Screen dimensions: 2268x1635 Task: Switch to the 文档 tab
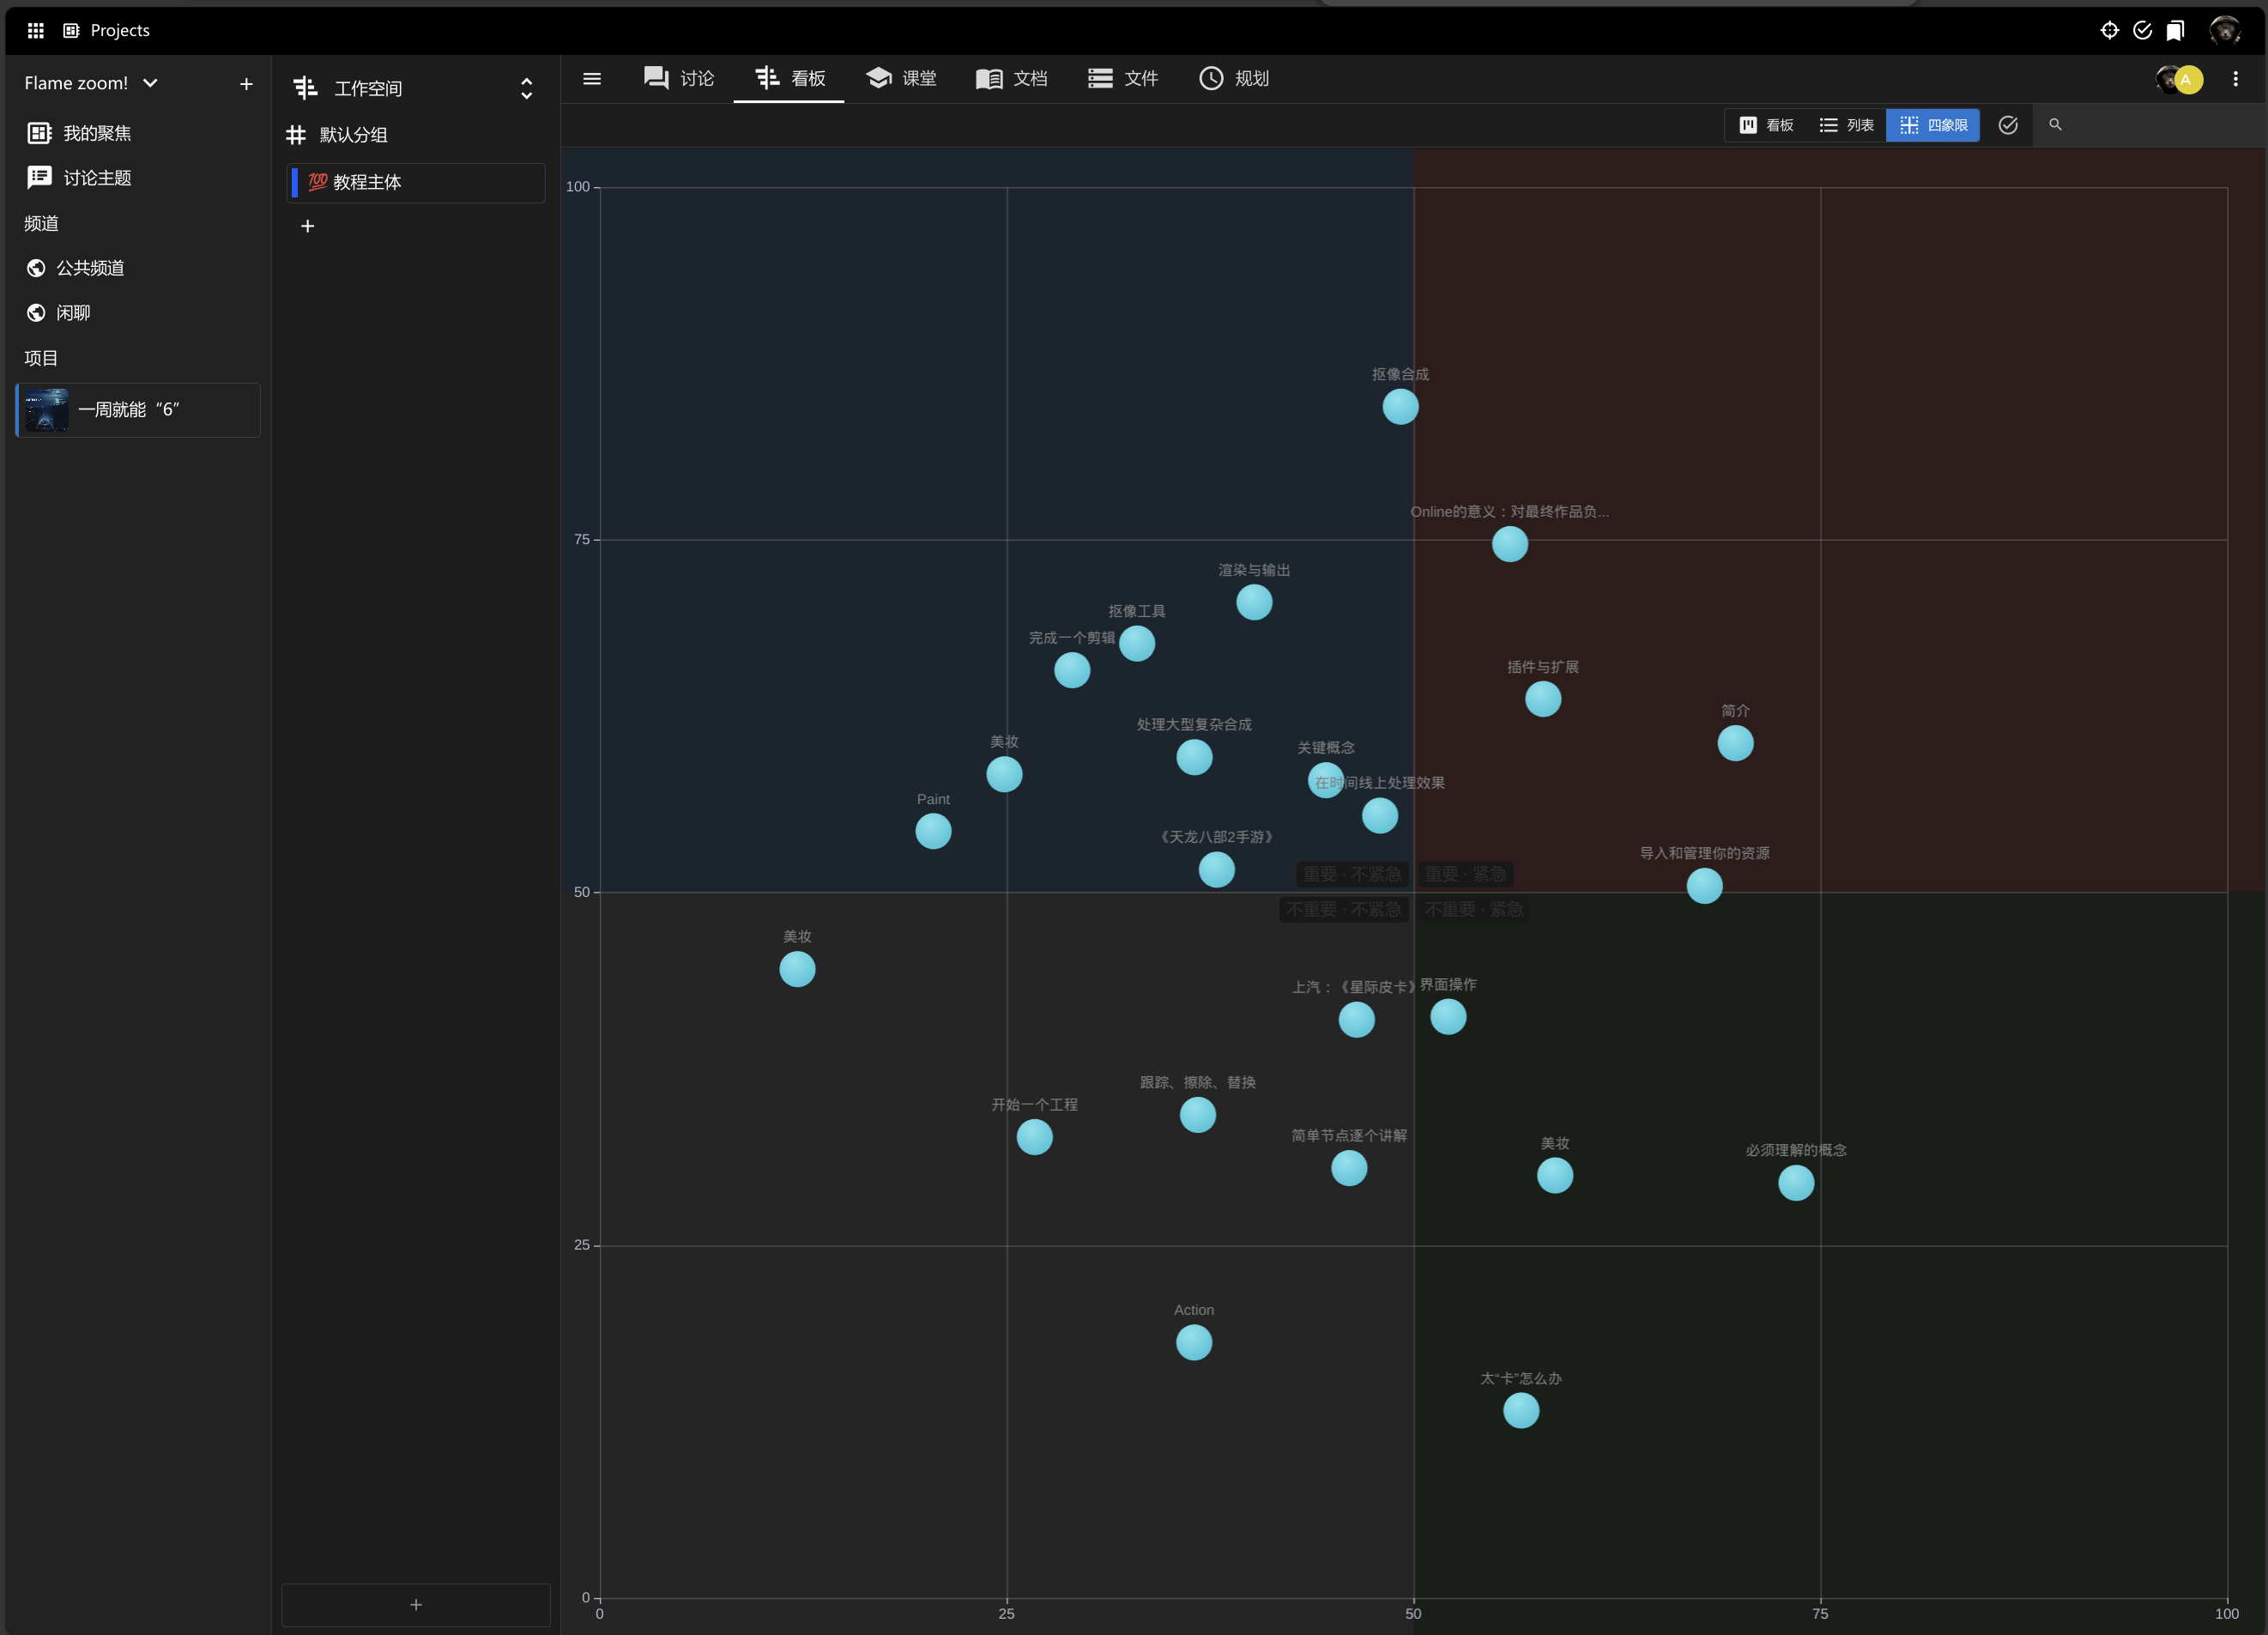tap(1012, 78)
